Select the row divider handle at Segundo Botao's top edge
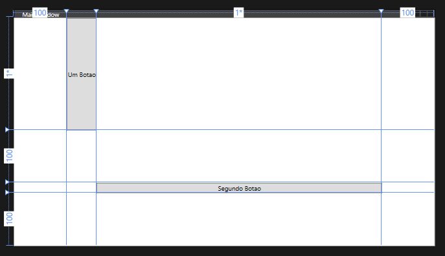This screenshot has height=256, width=445. pyautogui.click(x=7, y=182)
